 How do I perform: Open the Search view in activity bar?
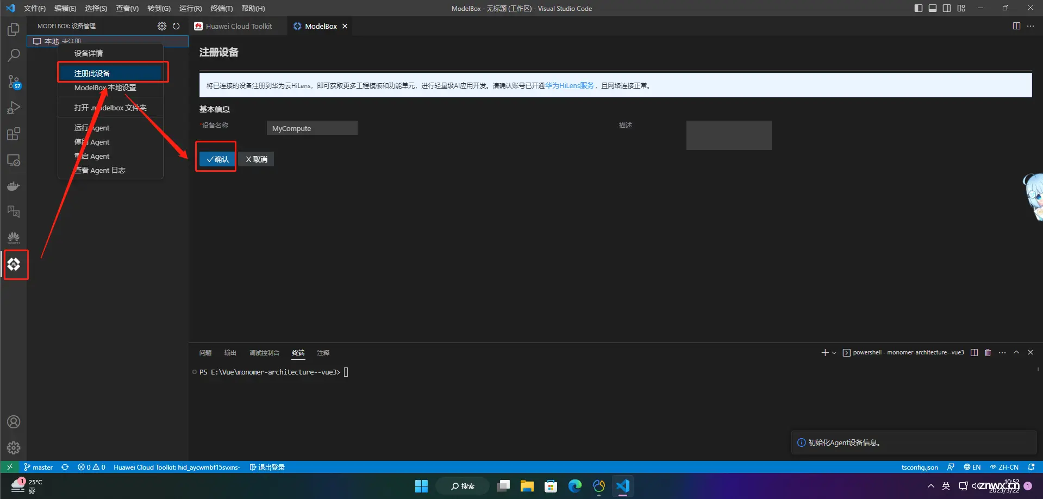point(14,55)
